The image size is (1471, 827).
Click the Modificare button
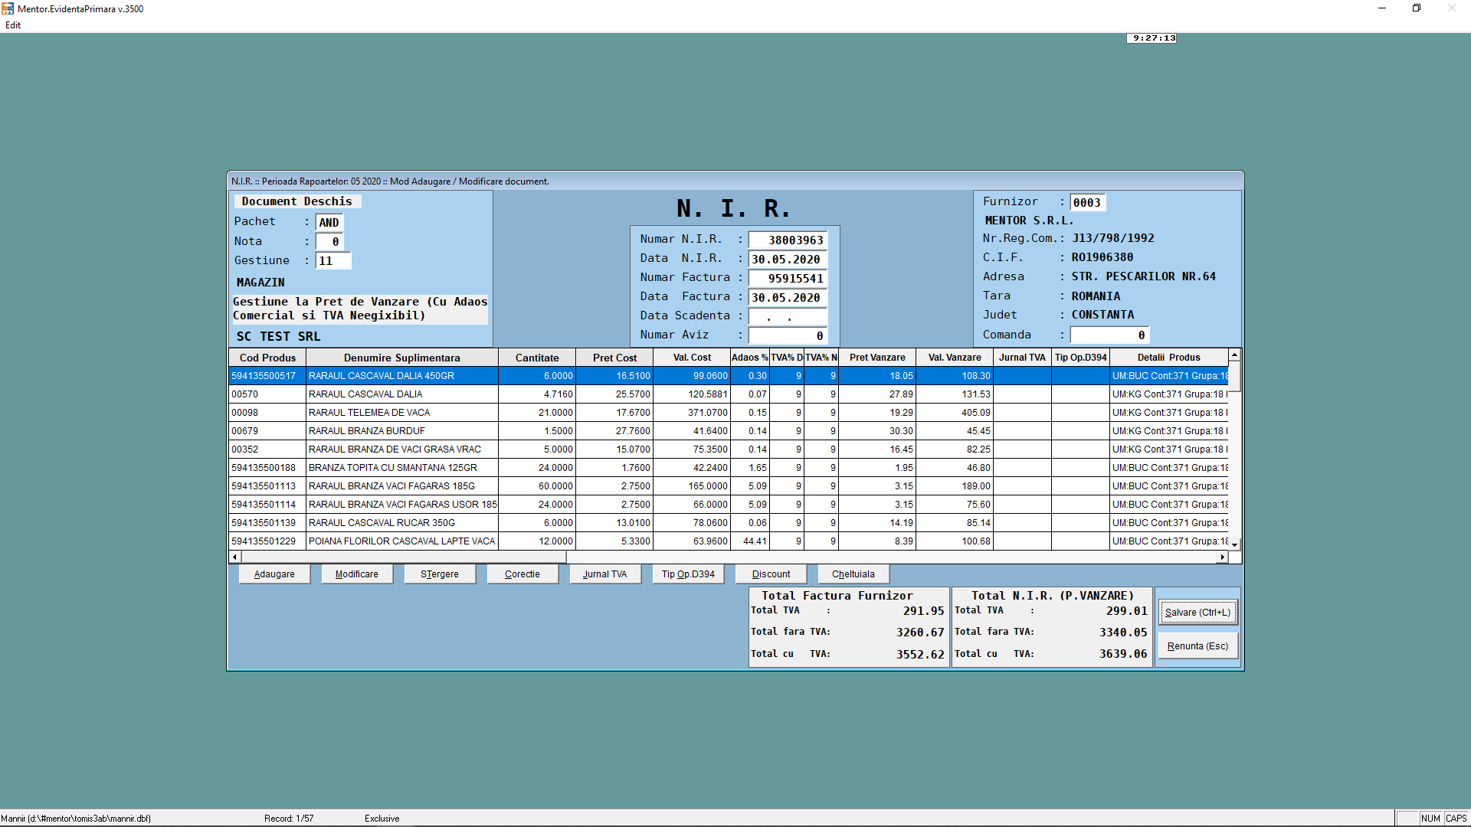click(356, 574)
